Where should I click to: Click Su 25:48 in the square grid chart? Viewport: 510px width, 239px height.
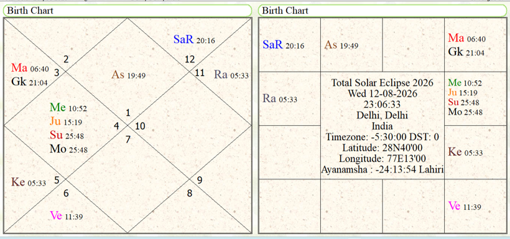pos(463,102)
